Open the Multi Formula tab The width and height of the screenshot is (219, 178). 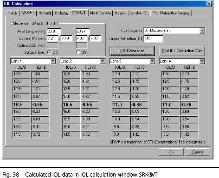click(101, 13)
